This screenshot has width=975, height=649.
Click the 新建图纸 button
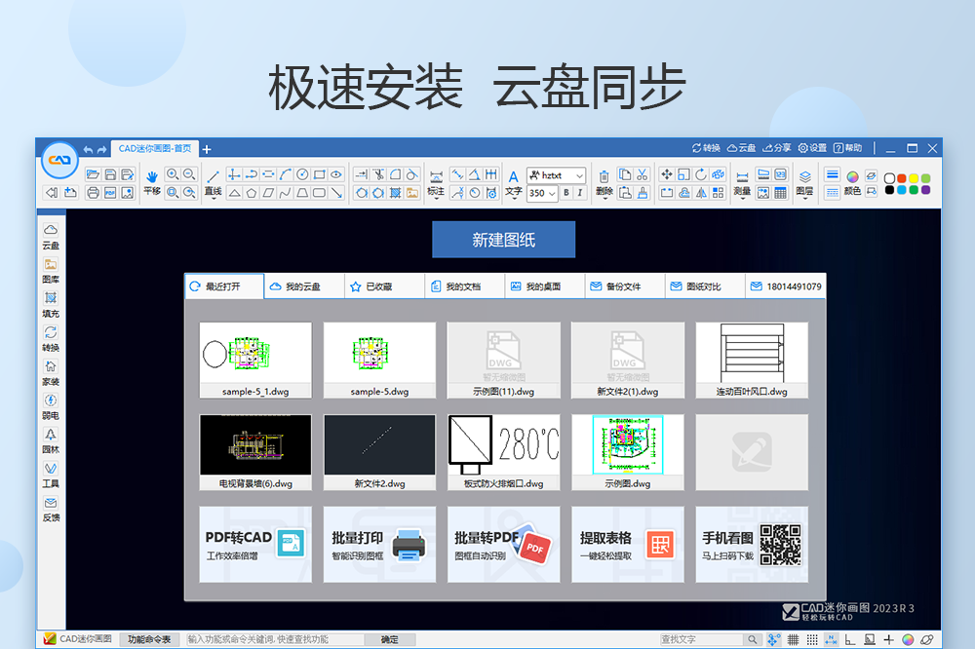pyautogui.click(x=503, y=239)
